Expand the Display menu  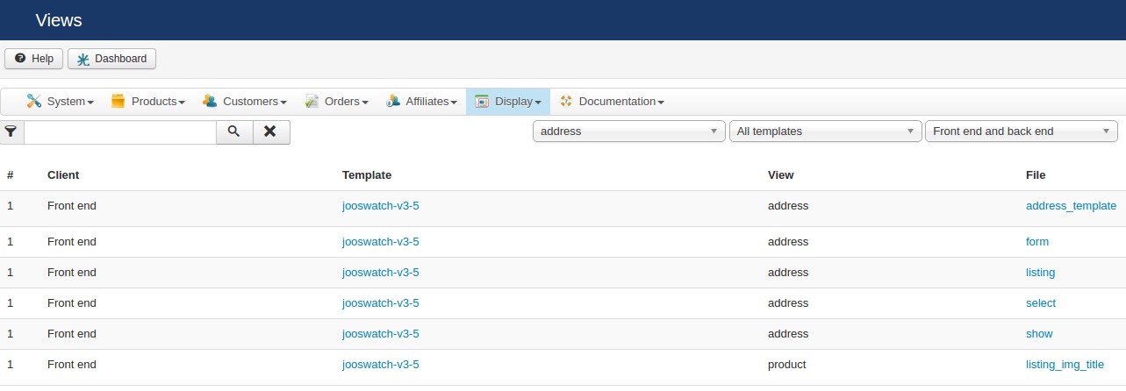[507, 102]
